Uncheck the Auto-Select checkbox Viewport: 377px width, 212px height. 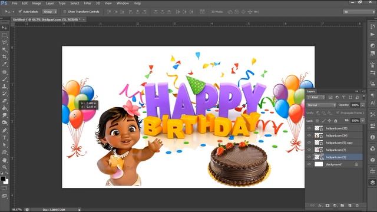click(x=20, y=12)
